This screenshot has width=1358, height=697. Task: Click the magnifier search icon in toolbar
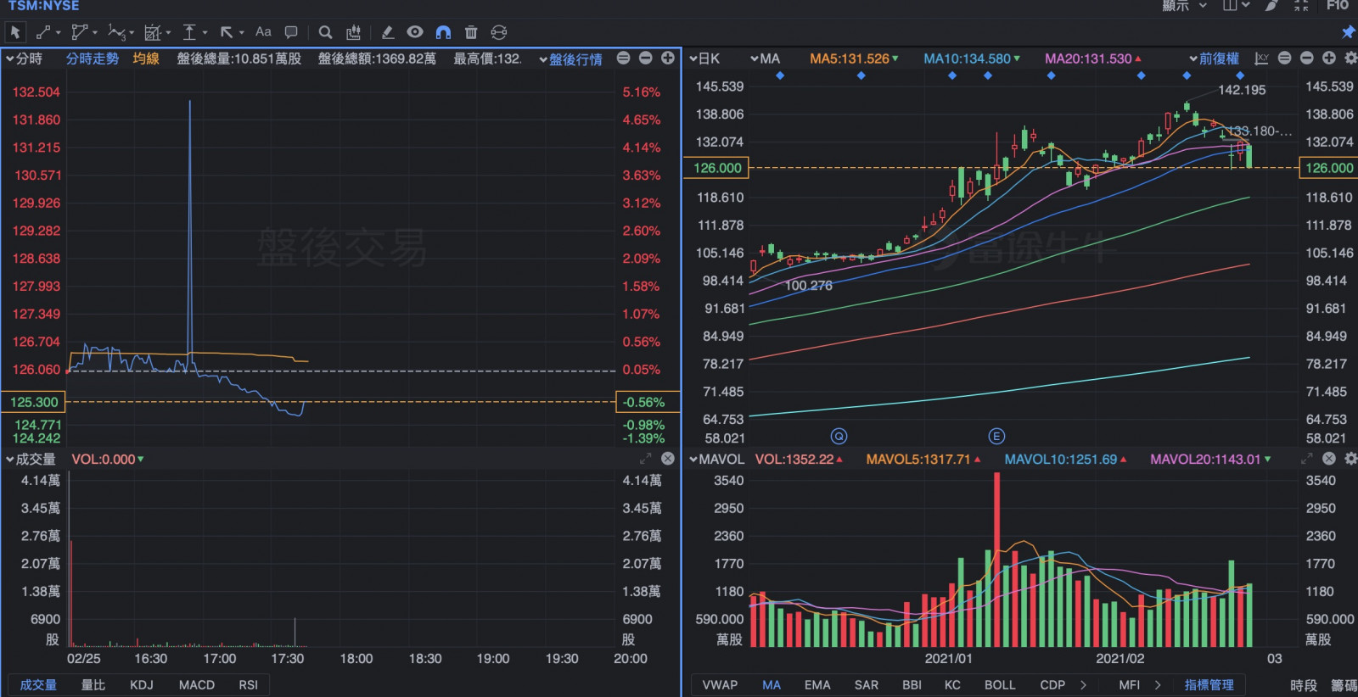click(x=325, y=32)
